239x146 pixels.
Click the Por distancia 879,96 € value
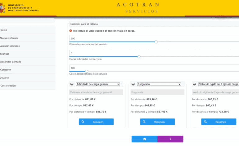coord(151,99)
